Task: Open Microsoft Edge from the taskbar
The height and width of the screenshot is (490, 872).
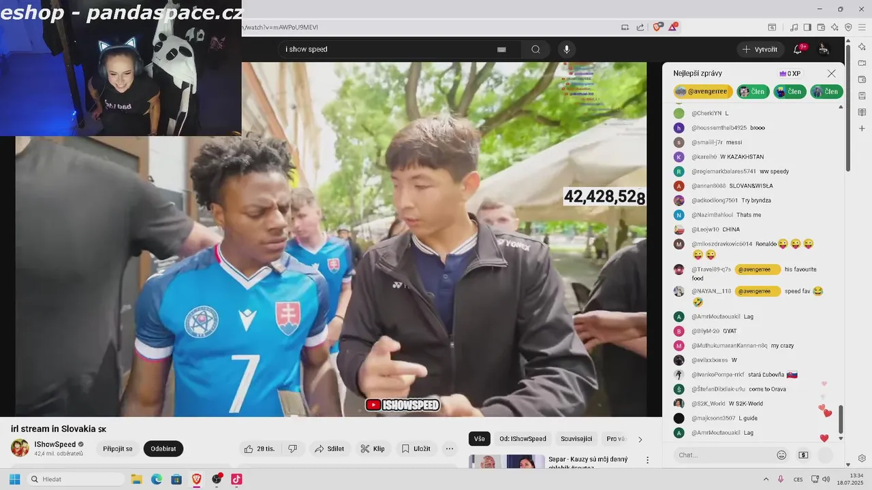Action: 156,479
